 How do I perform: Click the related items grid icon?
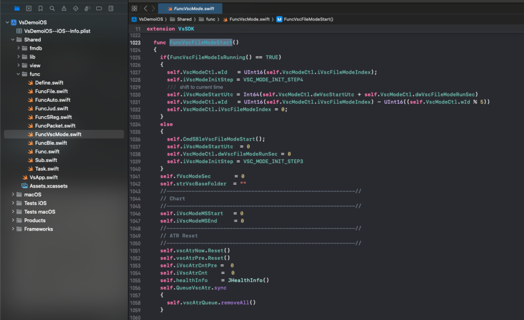(135, 9)
